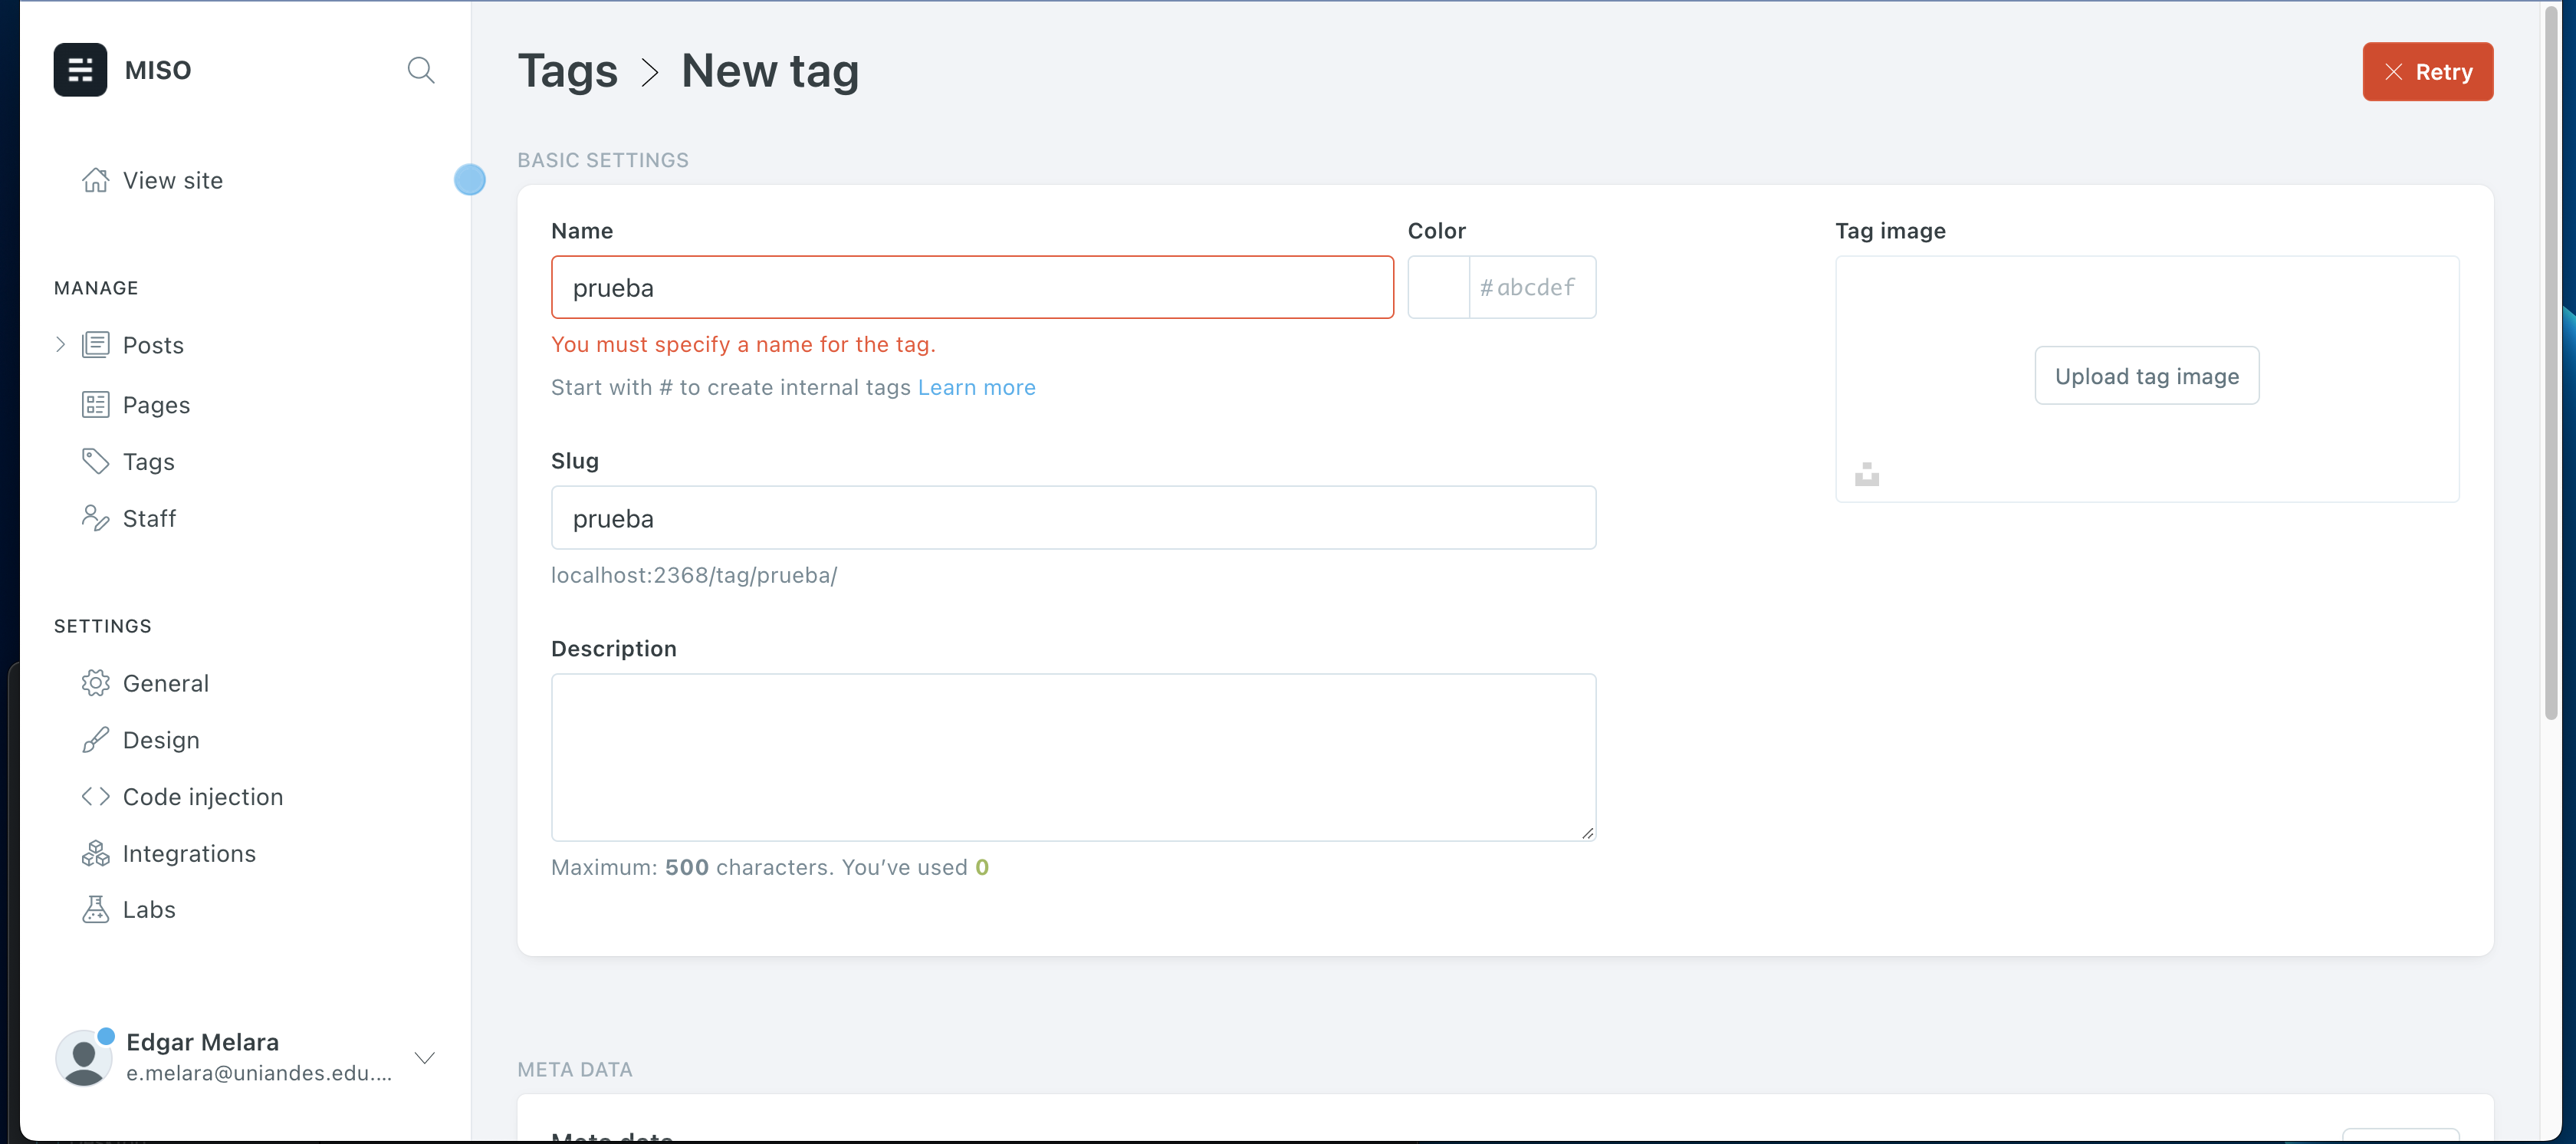Click the Design paintbrush icon
2576x1144 pixels.
click(x=95, y=740)
